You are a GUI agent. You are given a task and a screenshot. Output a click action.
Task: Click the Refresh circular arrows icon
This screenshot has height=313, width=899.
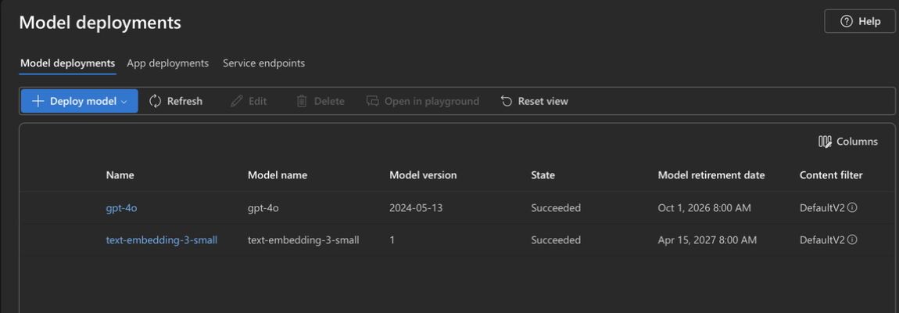pos(155,101)
